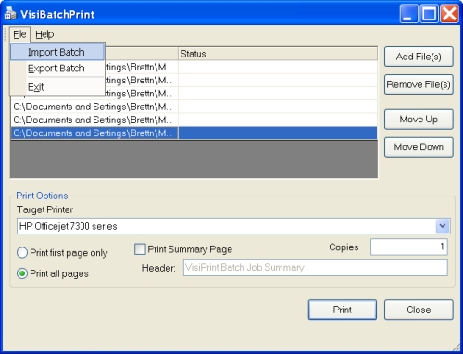The width and height of the screenshot is (463, 354).
Task: Open the Help menu
Action: point(44,34)
